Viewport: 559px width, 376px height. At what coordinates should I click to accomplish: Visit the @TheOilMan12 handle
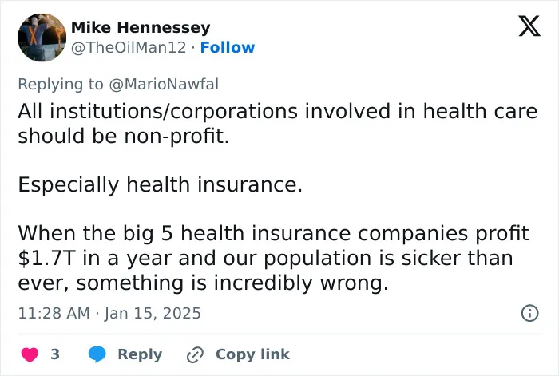point(129,47)
